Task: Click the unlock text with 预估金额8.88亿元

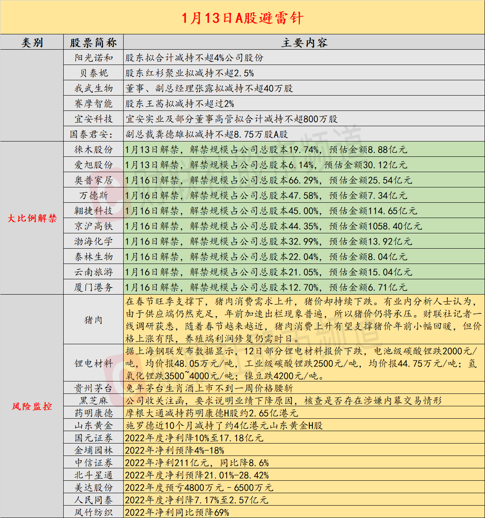Action: coord(266,149)
